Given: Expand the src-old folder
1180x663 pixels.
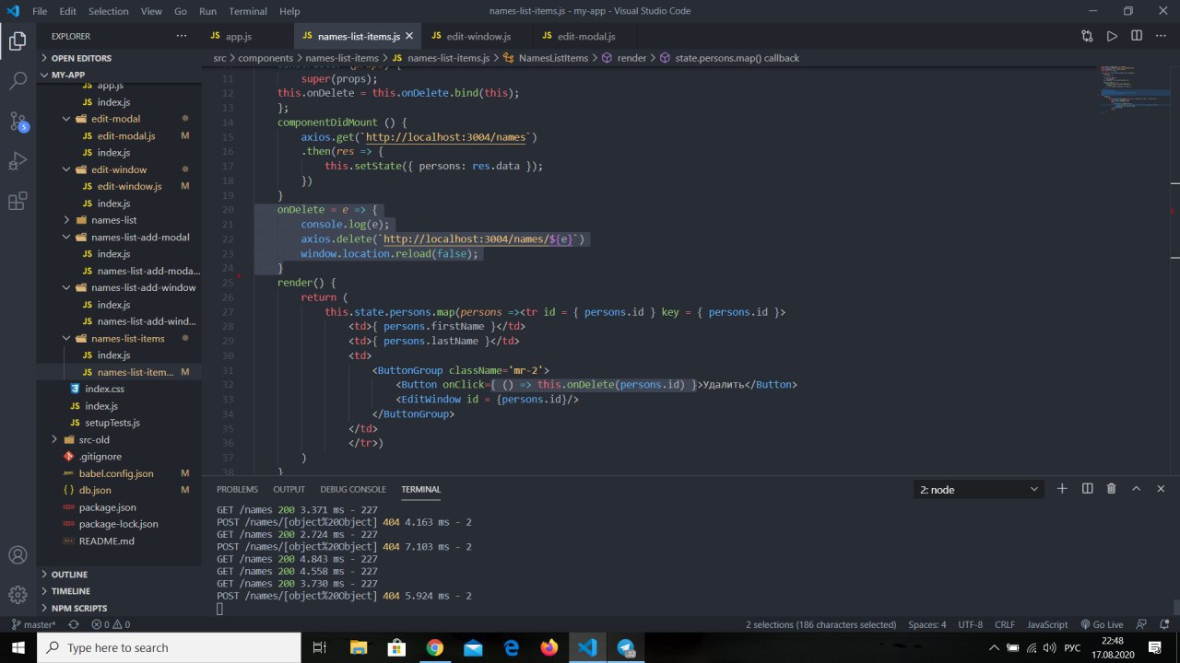Looking at the screenshot, I should click(118, 439).
